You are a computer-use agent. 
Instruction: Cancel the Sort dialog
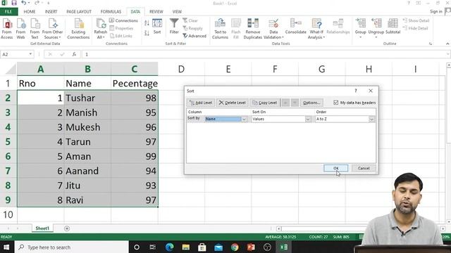[x=364, y=168]
